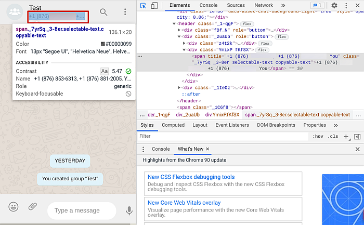The width and height of the screenshot is (364, 225).
Task: Collapse the header _1-qgF node
Action: coord(174,24)
